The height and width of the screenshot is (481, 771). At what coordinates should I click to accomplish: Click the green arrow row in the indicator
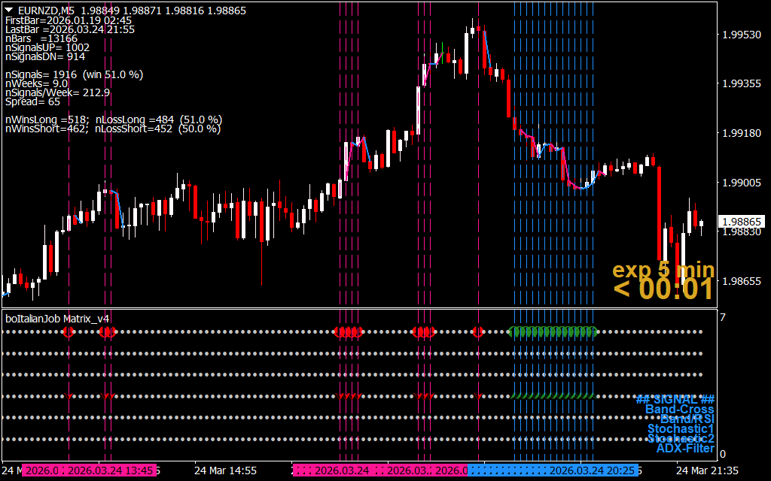coord(553,396)
